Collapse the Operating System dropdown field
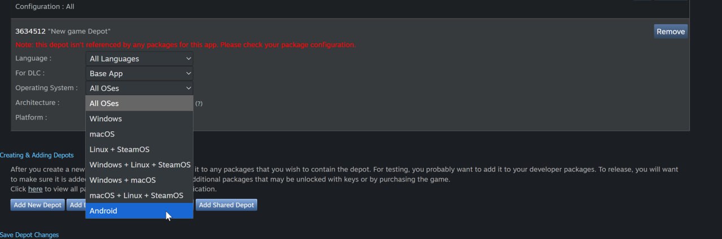The height and width of the screenshot is (239, 722). (140, 88)
